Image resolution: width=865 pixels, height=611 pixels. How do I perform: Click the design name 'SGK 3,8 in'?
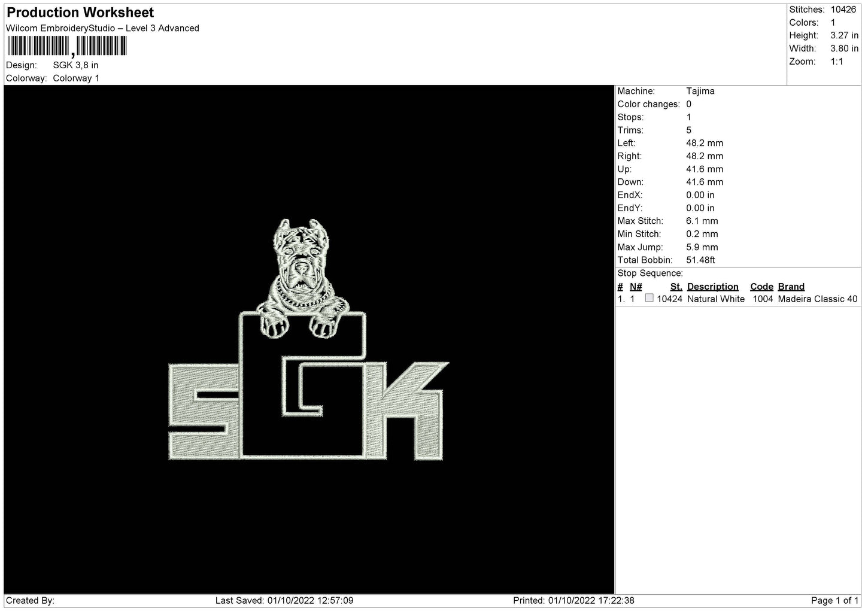coord(75,65)
